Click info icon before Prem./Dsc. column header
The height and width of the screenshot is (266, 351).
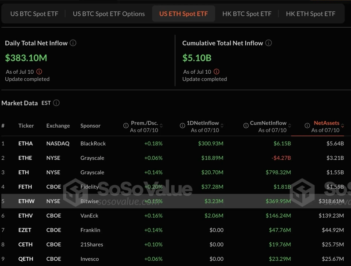[126, 126]
